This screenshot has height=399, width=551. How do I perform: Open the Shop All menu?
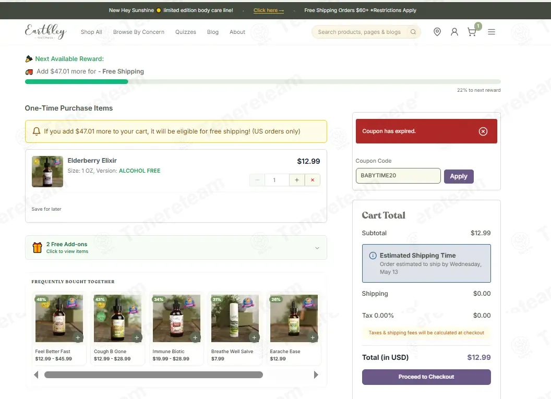(x=91, y=32)
